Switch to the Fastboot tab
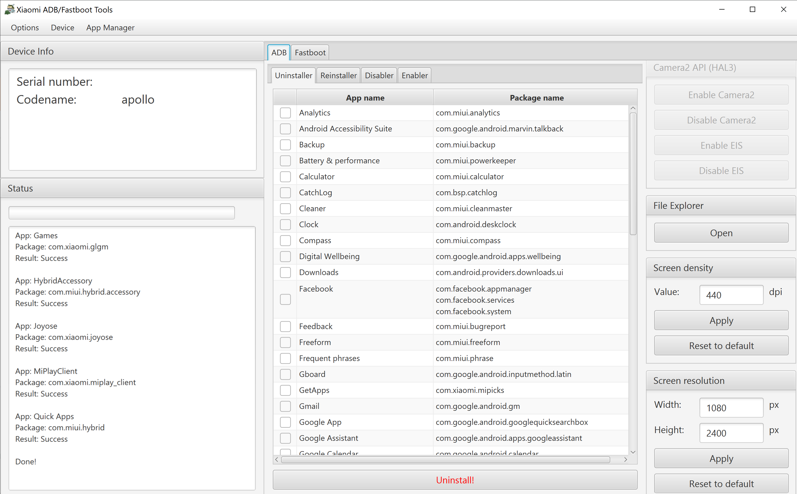Viewport: 797px width, 494px height. (x=310, y=53)
